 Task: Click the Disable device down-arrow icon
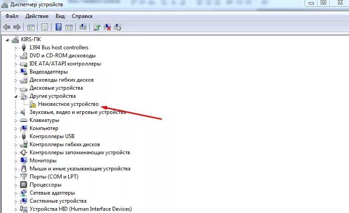tap(117, 27)
